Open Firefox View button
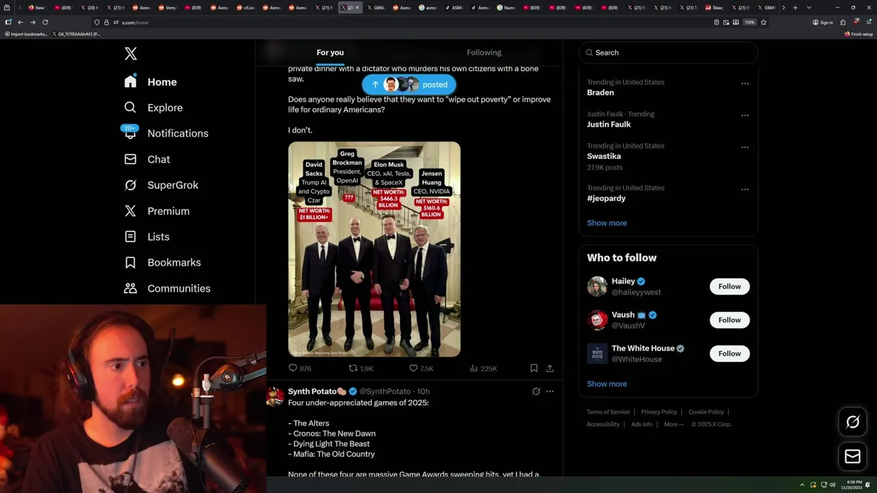 8,8
